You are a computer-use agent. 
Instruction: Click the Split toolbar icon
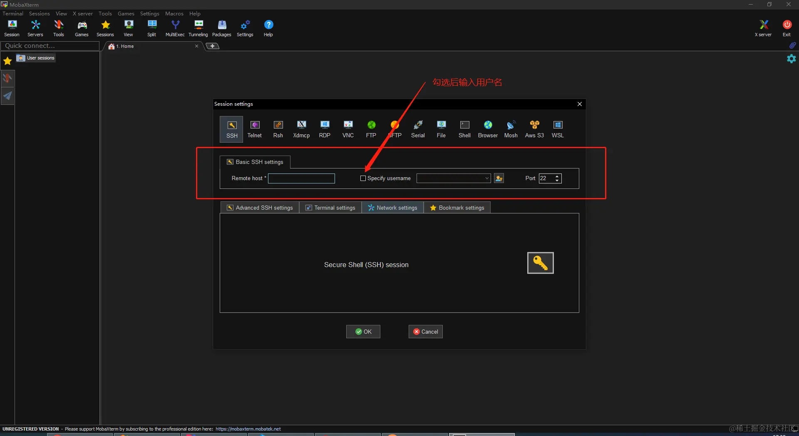tap(152, 28)
